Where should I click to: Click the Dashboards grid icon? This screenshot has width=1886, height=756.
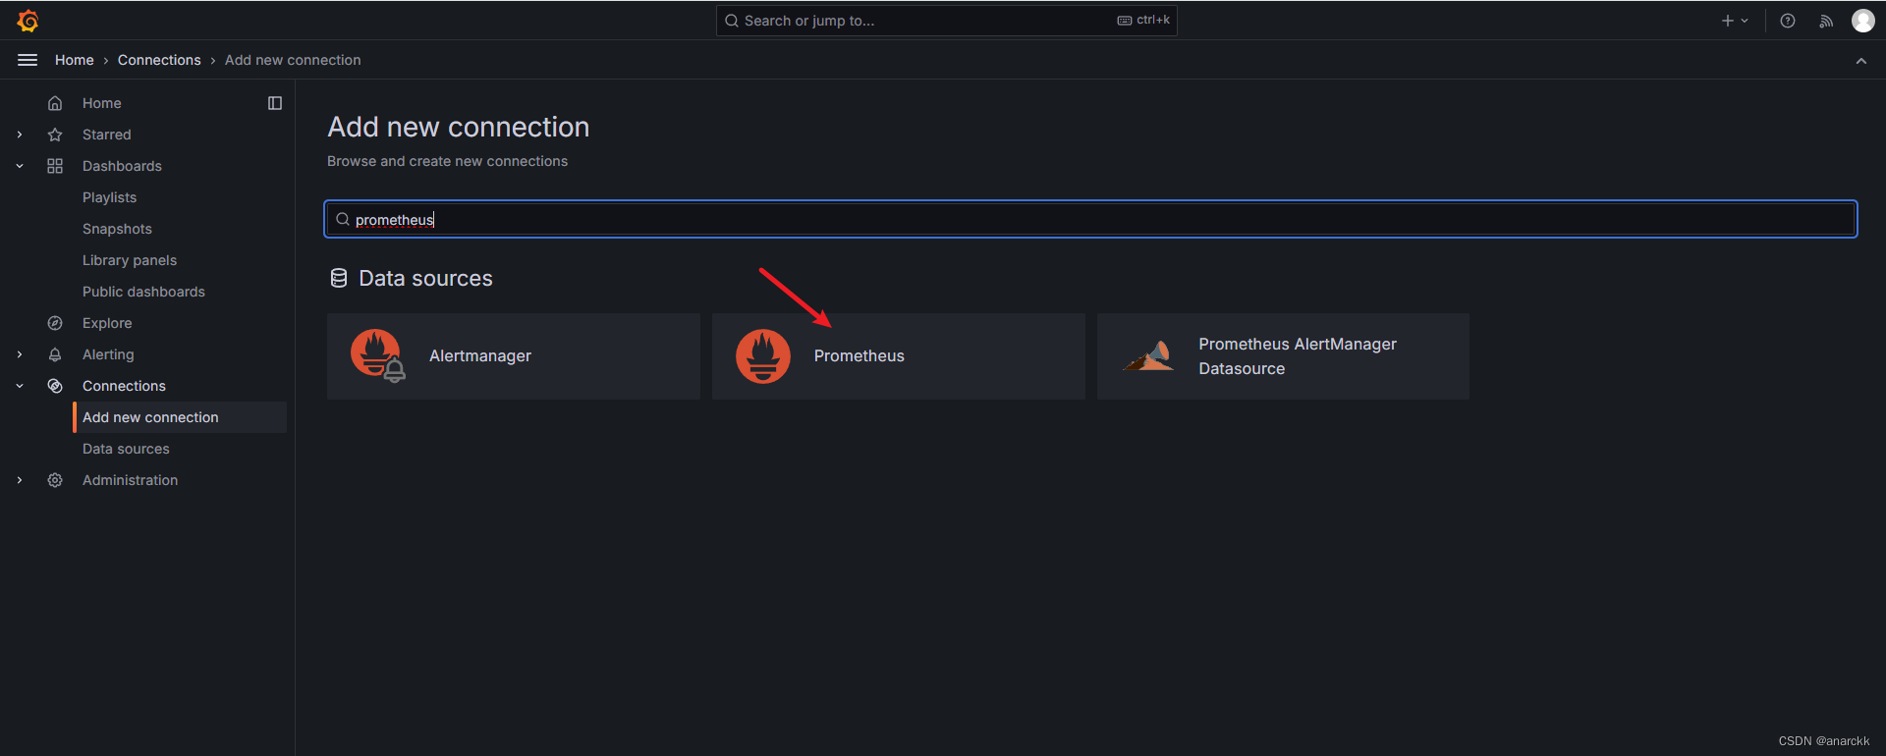pyautogui.click(x=55, y=166)
